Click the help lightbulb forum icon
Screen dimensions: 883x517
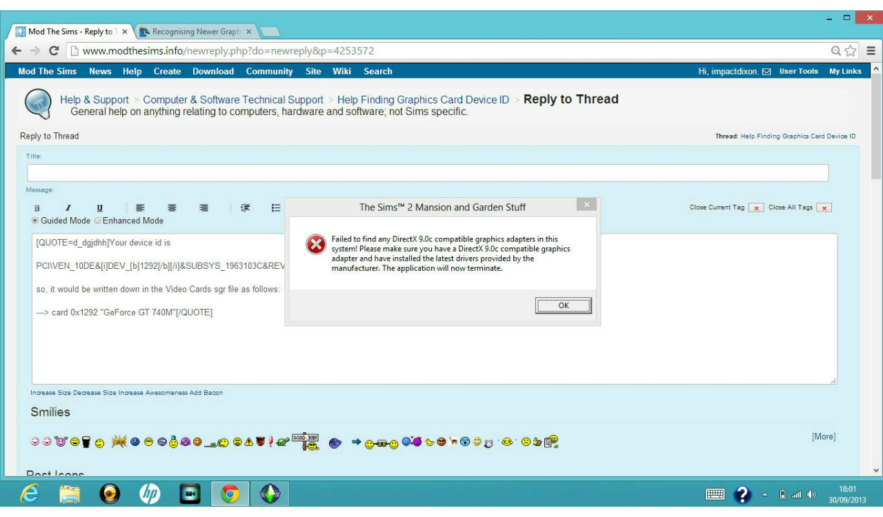point(37,104)
